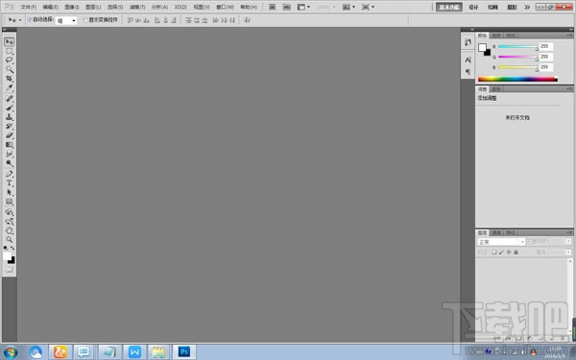Open the Color panel flyout menu
576x360 pixels.
click(569, 36)
